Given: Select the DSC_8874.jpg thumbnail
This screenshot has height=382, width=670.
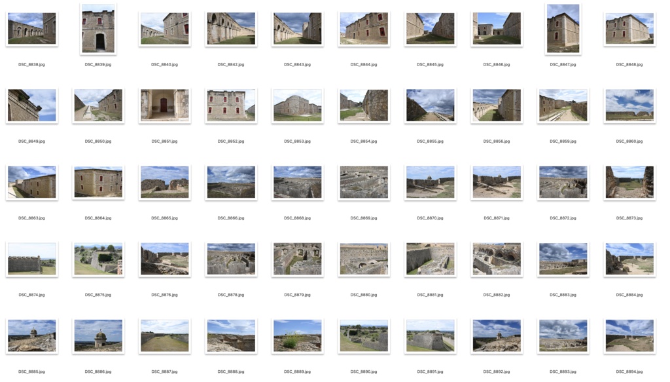Looking at the screenshot, I should [31, 259].
